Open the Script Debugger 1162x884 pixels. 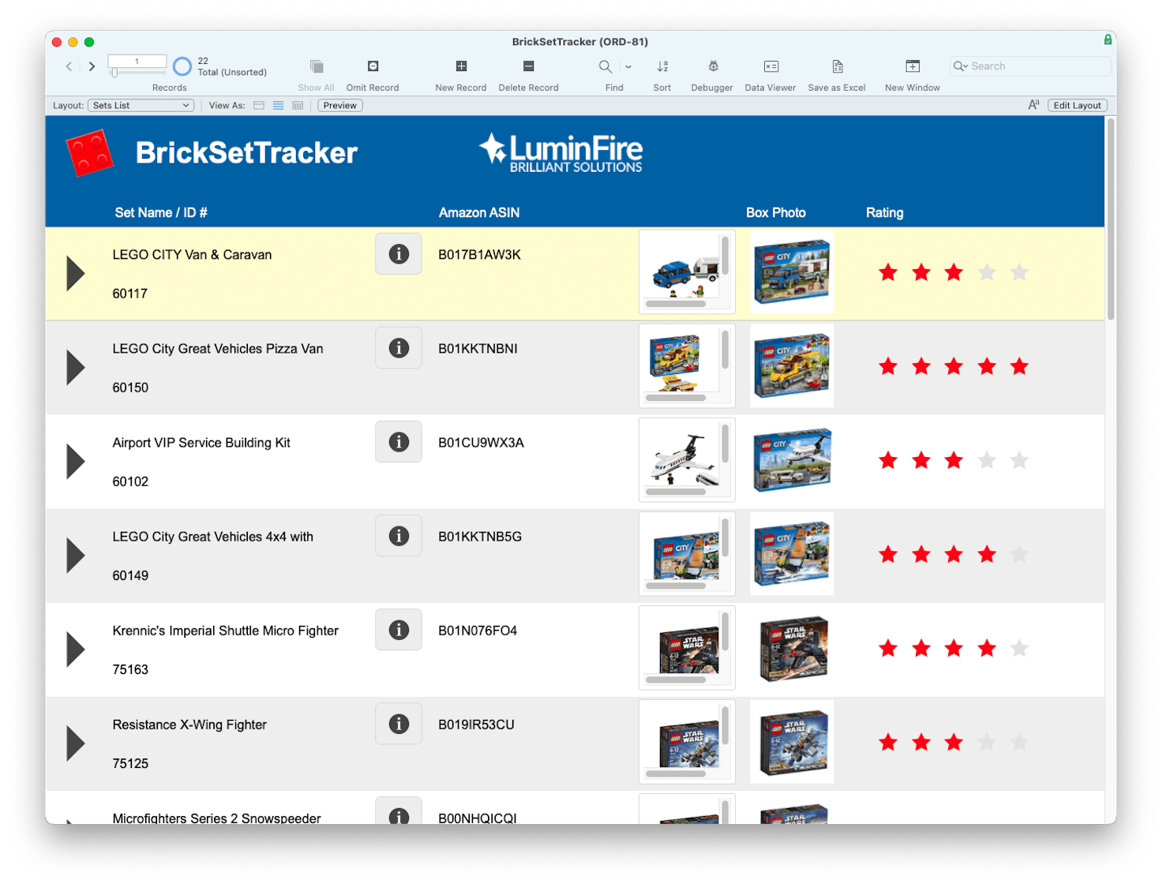click(711, 66)
